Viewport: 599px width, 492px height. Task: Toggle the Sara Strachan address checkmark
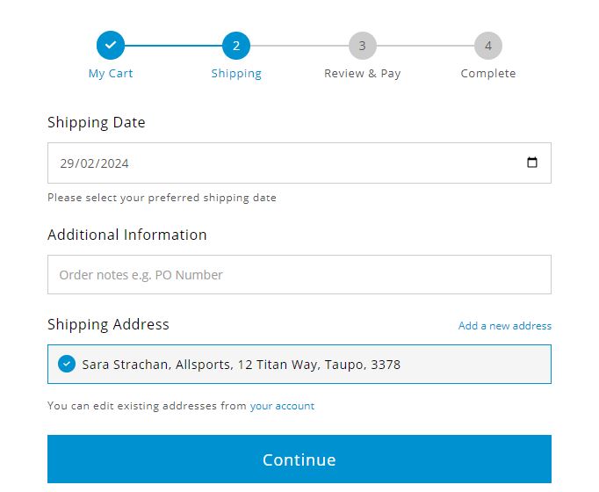[x=67, y=364]
